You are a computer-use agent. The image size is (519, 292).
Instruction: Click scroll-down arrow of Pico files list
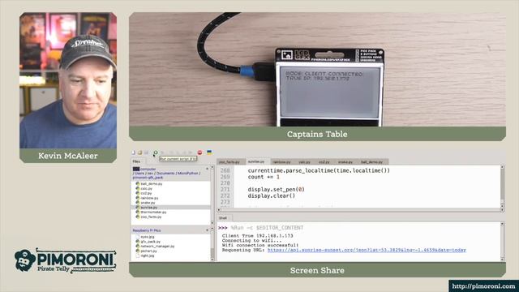[x=212, y=259]
